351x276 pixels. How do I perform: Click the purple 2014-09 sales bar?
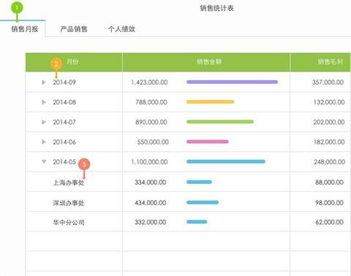click(232, 82)
